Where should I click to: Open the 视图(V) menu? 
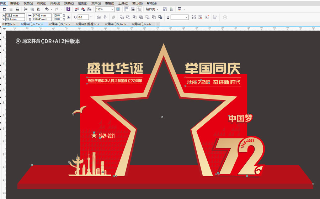click(28, 3)
